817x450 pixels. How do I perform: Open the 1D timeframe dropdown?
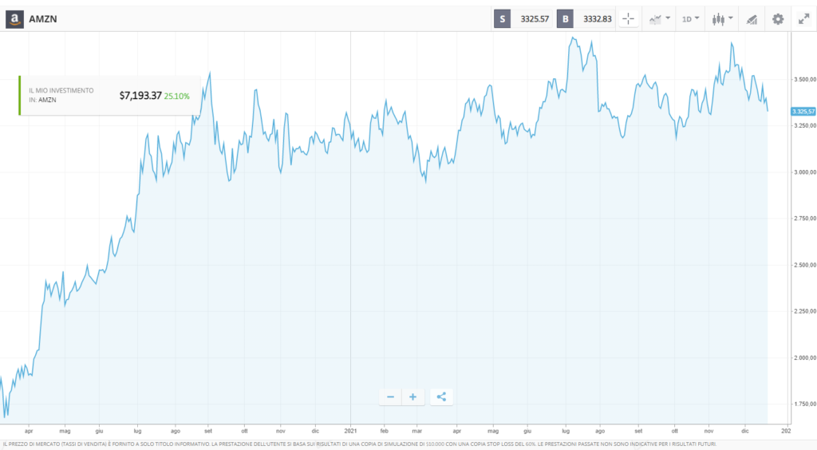coord(690,19)
